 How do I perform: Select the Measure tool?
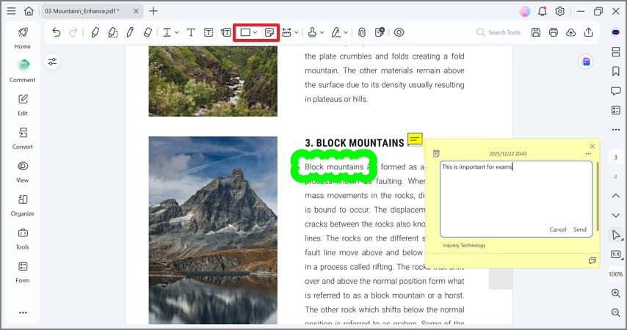point(287,32)
